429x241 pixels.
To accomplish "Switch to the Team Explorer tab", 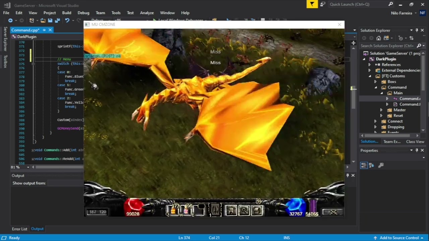I will click(392, 142).
